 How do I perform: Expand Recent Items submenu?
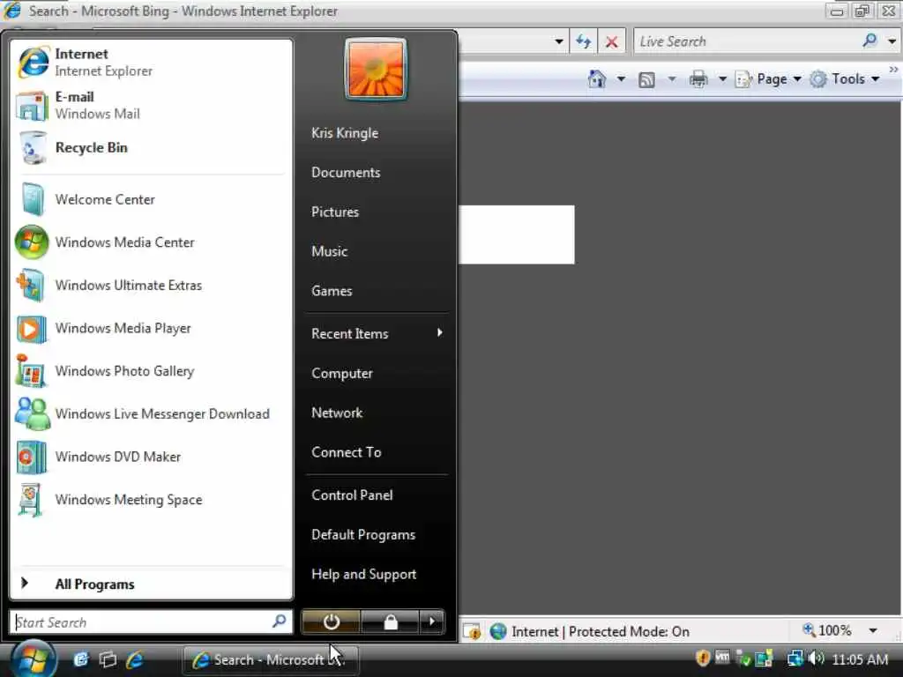377,333
